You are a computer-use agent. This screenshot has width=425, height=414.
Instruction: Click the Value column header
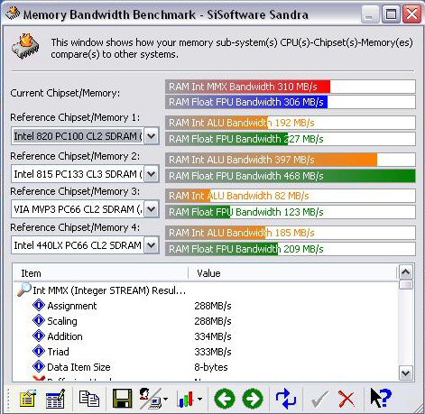(x=292, y=273)
